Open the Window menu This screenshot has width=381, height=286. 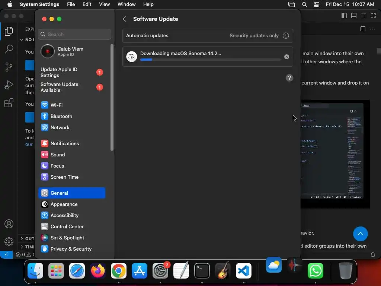pos(127,4)
